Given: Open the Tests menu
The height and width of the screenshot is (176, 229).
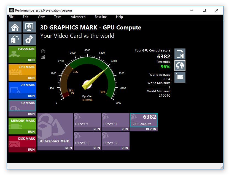Looking at the screenshot, I should point(58,17).
